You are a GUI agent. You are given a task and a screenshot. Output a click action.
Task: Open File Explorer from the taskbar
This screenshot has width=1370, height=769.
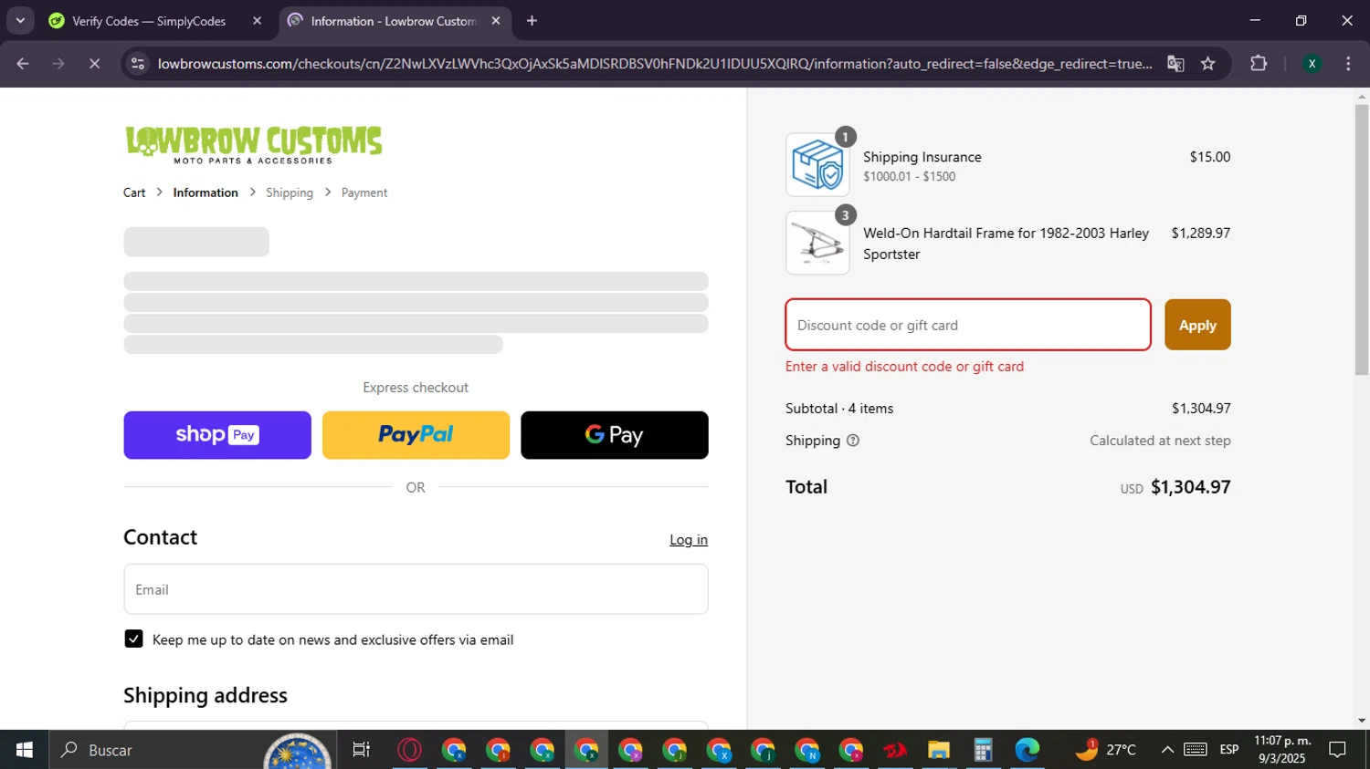[x=939, y=750]
